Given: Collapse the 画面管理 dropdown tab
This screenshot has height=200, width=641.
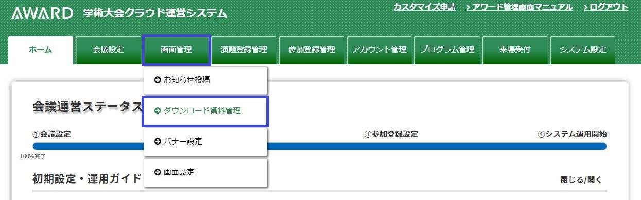Looking at the screenshot, I should [176, 50].
